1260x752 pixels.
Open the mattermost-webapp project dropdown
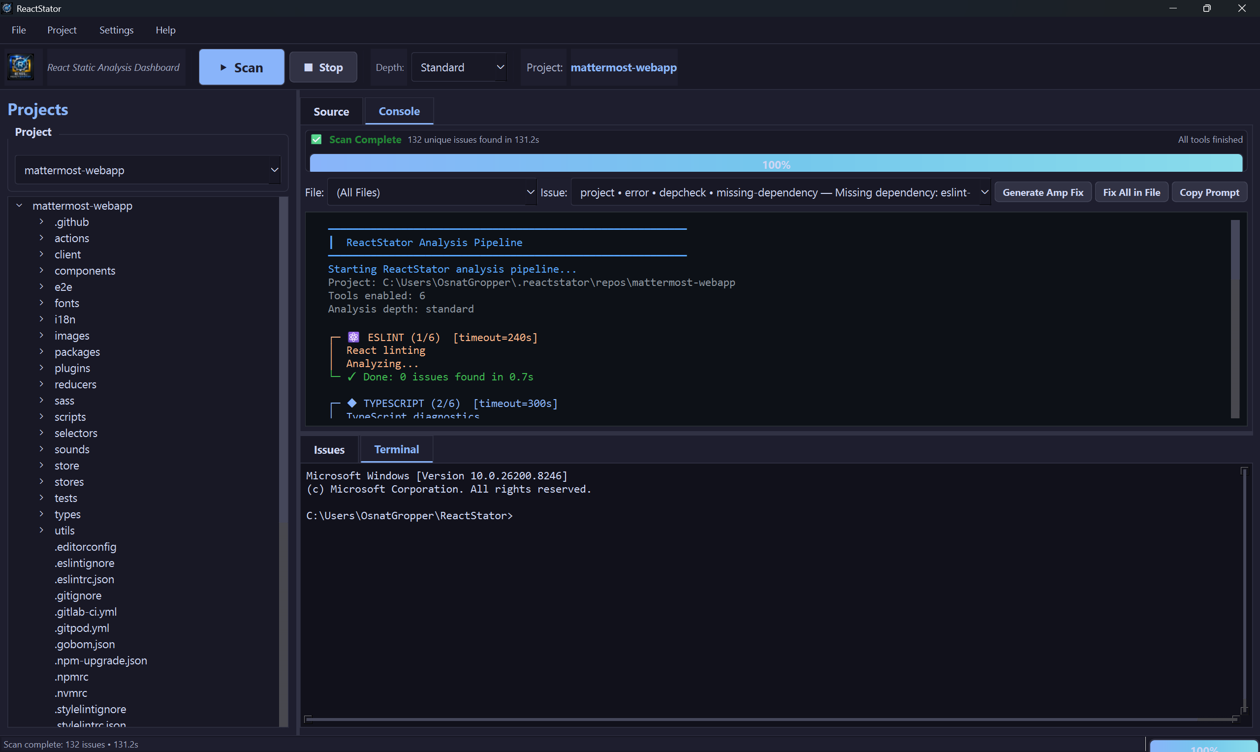tap(148, 170)
